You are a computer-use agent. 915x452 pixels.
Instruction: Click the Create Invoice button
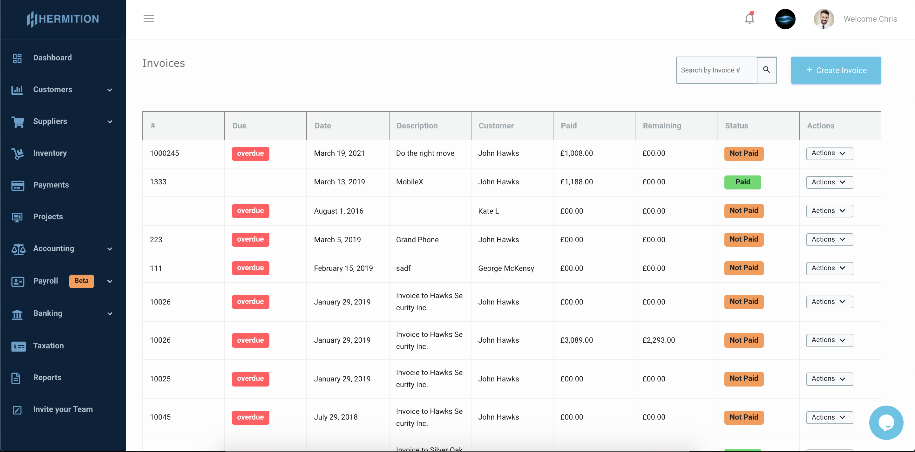pyautogui.click(x=836, y=70)
